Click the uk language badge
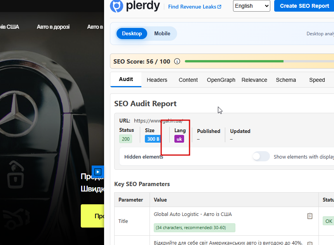Image resolution: width=334 pixels, height=245 pixels. point(179,139)
